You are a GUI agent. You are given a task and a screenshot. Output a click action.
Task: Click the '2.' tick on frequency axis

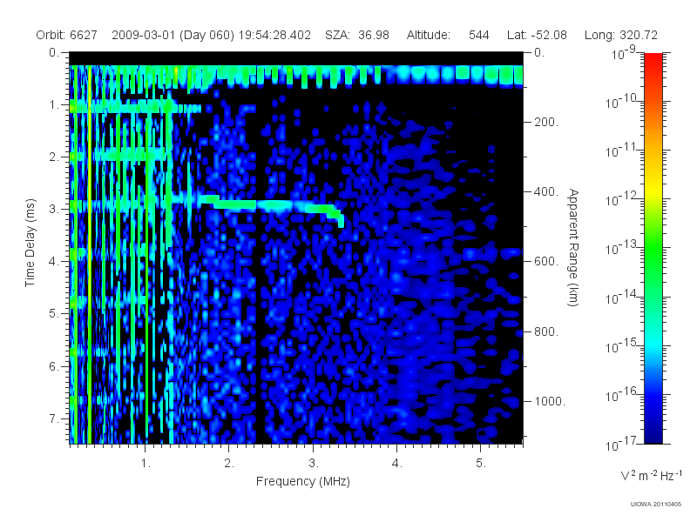(x=229, y=464)
